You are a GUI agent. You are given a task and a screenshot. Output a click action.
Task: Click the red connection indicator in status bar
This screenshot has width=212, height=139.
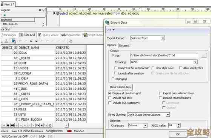tap(69, 131)
